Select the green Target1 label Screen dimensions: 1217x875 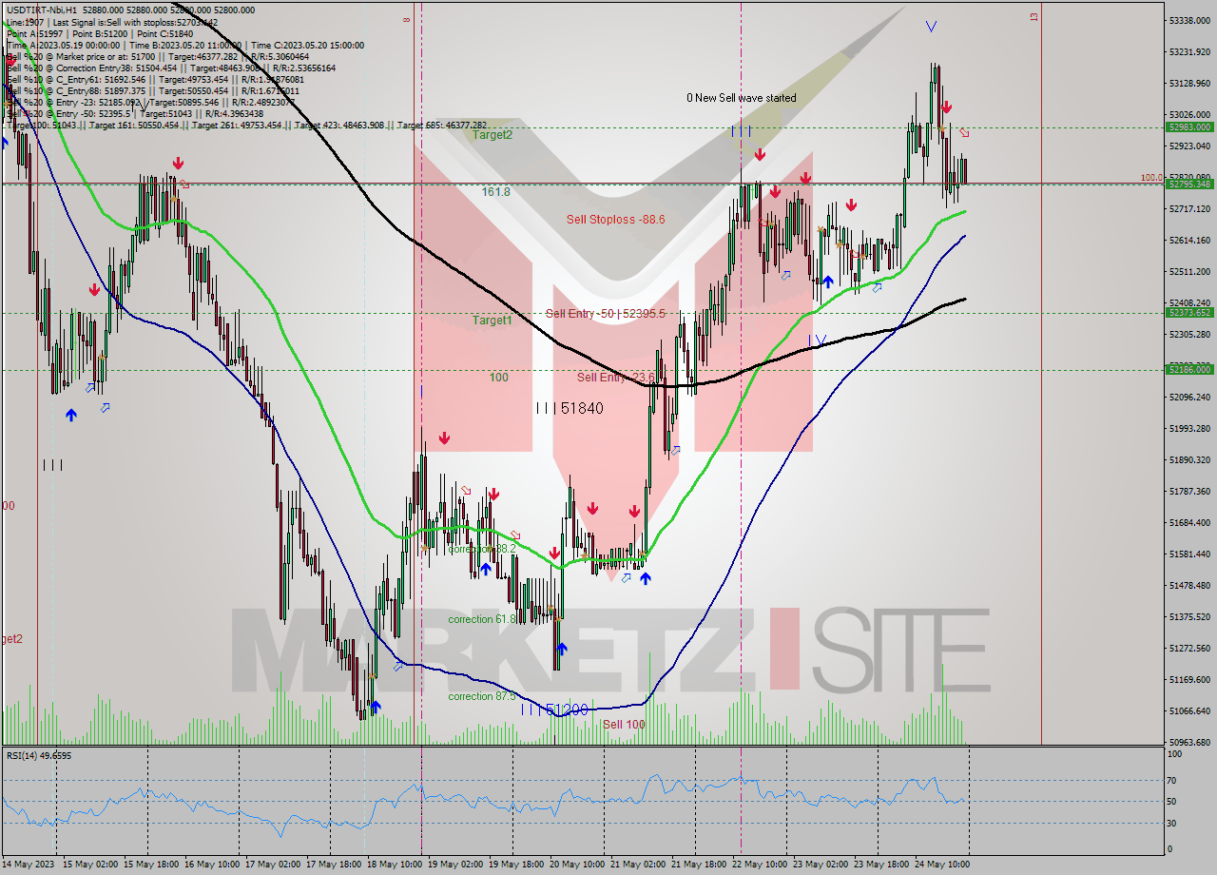[x=493, y=321]
